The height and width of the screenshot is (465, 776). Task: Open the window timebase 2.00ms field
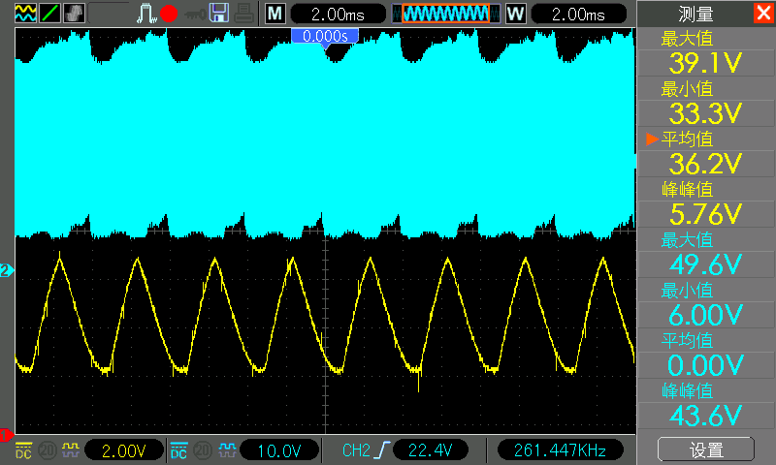click(578, 14)
